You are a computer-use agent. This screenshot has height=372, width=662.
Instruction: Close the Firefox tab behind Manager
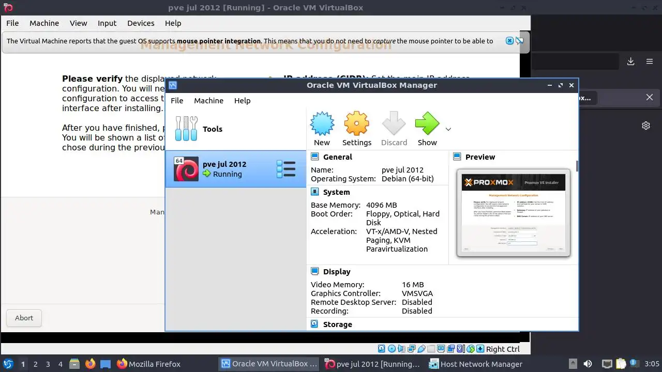click(x=650, y=97)
